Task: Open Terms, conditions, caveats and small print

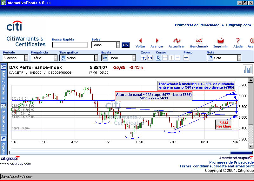Action: tap(217, 166)
